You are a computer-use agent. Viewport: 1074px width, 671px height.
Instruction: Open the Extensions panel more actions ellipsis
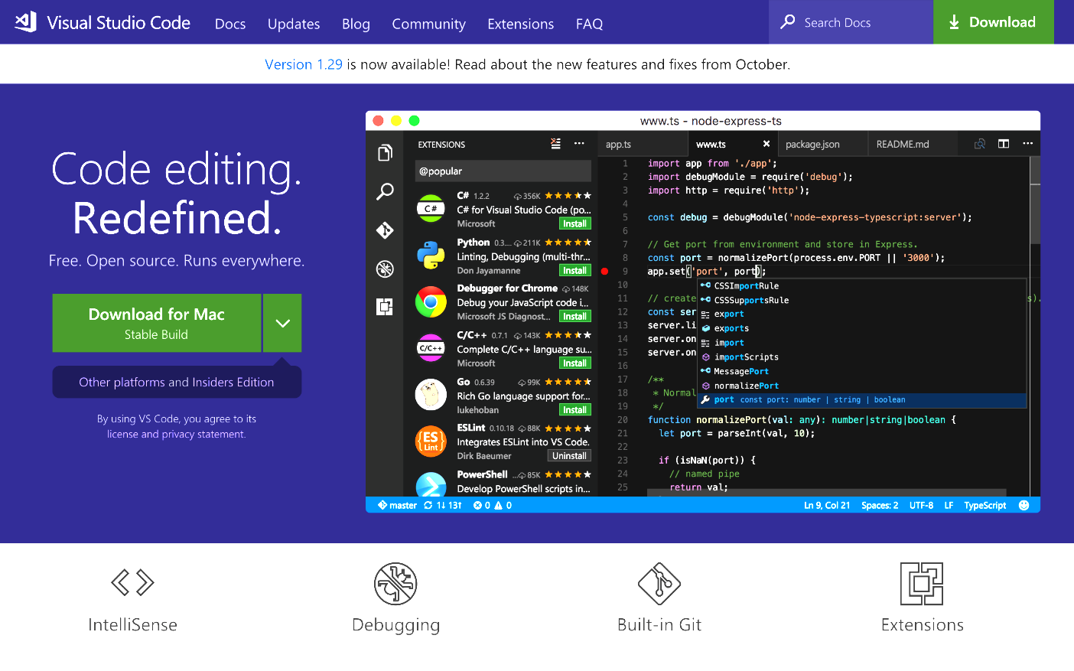pyautogui.click(x=579, y=144)
